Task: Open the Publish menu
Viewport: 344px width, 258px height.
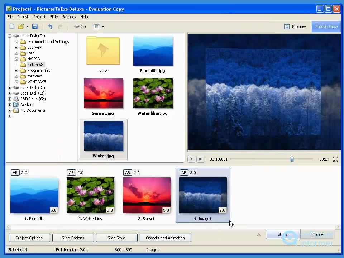Action: point(23,17)
